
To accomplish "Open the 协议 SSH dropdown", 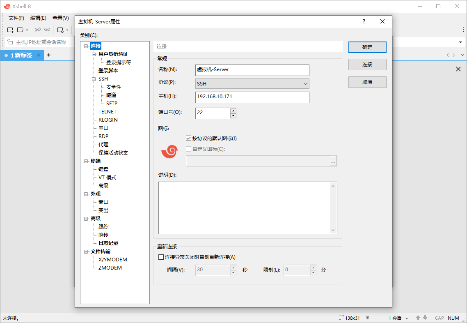I will click(305, 83).
